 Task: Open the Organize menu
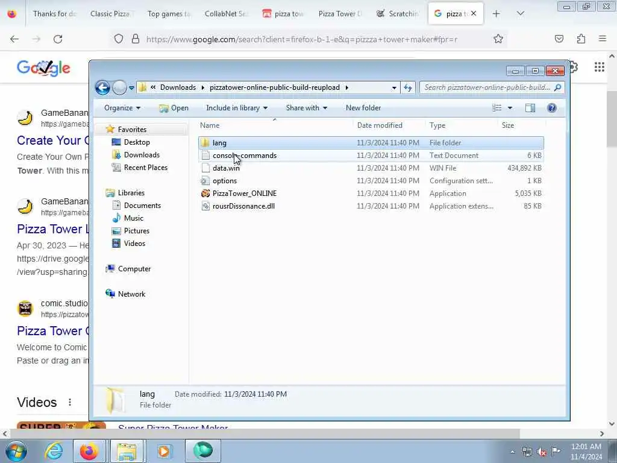[122, 108]
